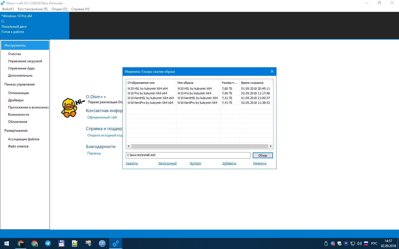This screenshot has width=399, height=249.
Task: Open the Очистка tool
Action: click(14, 54)
